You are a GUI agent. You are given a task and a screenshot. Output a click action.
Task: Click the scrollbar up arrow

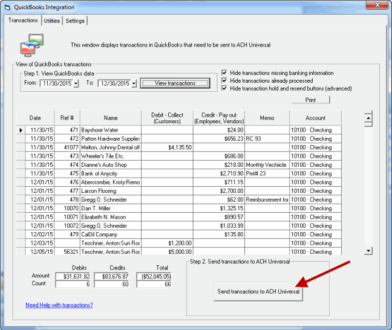click(x=368, y=118)
